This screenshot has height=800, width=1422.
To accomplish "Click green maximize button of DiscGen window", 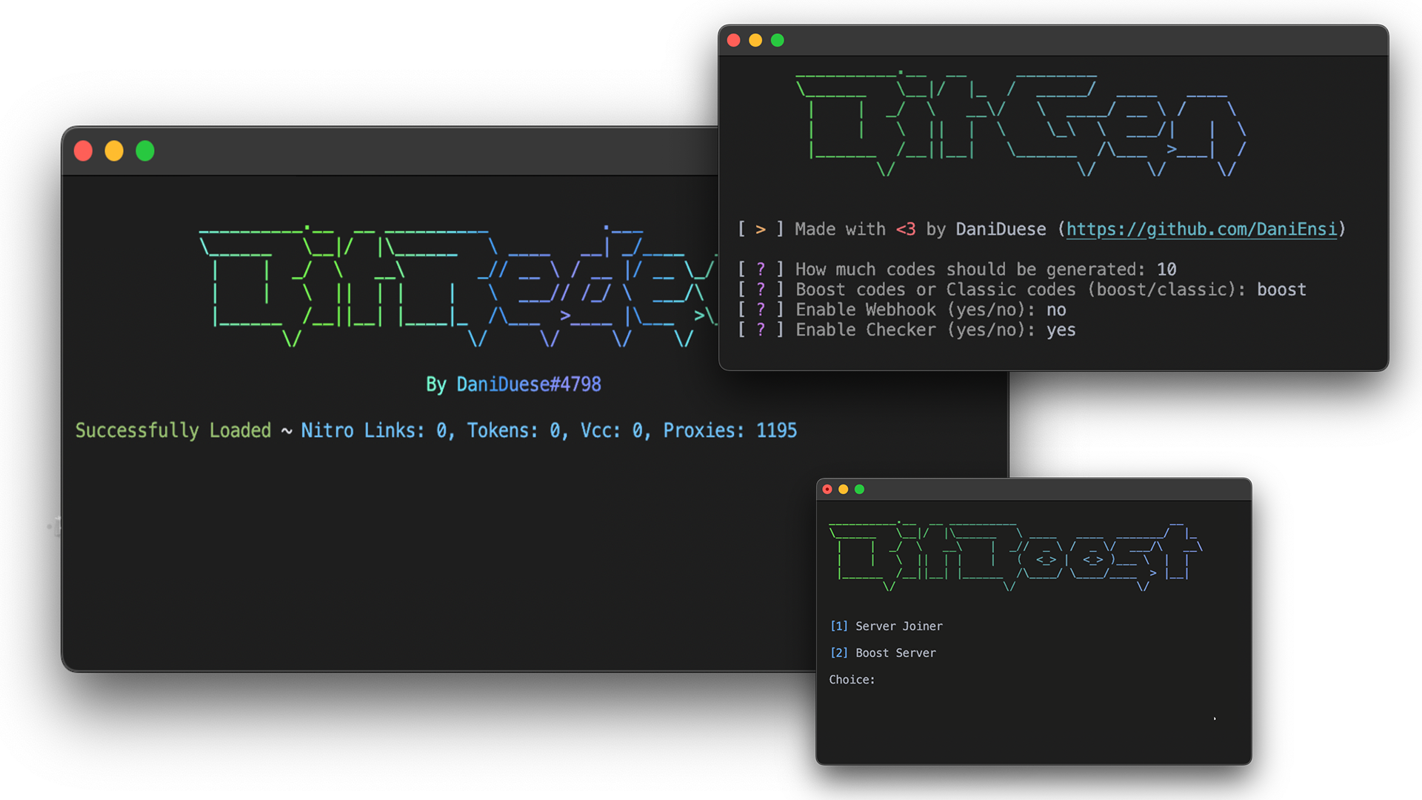I will click(x=777, y=40).
